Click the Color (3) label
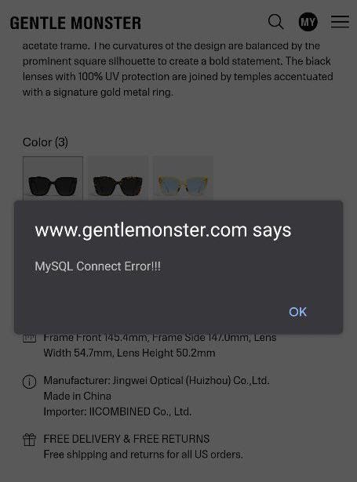Viewport: 357px width, 482px height. click(46, 142)
